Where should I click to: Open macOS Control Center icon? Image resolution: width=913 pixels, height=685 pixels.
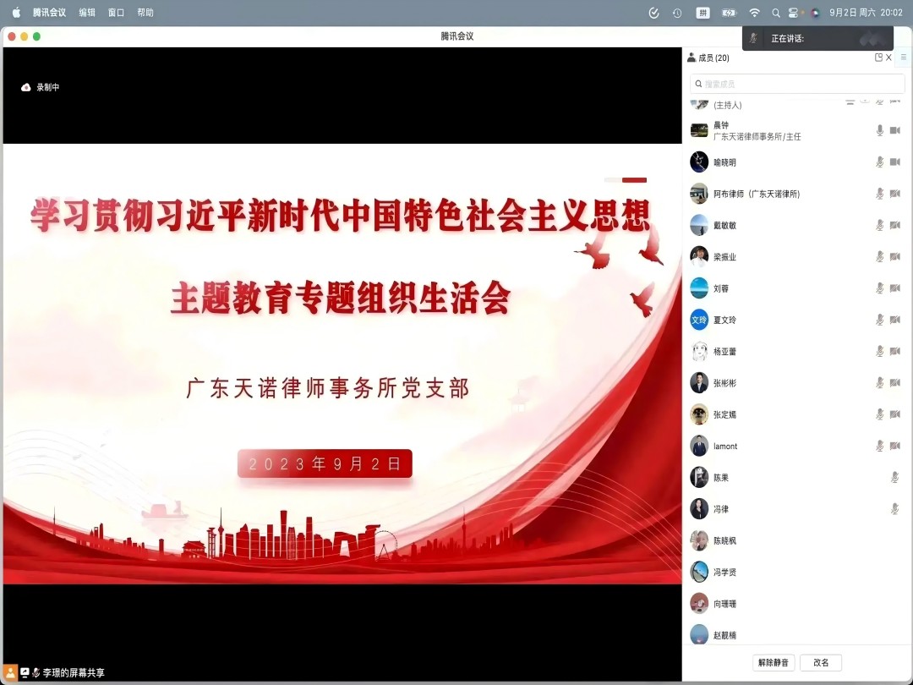coord(794,13)
